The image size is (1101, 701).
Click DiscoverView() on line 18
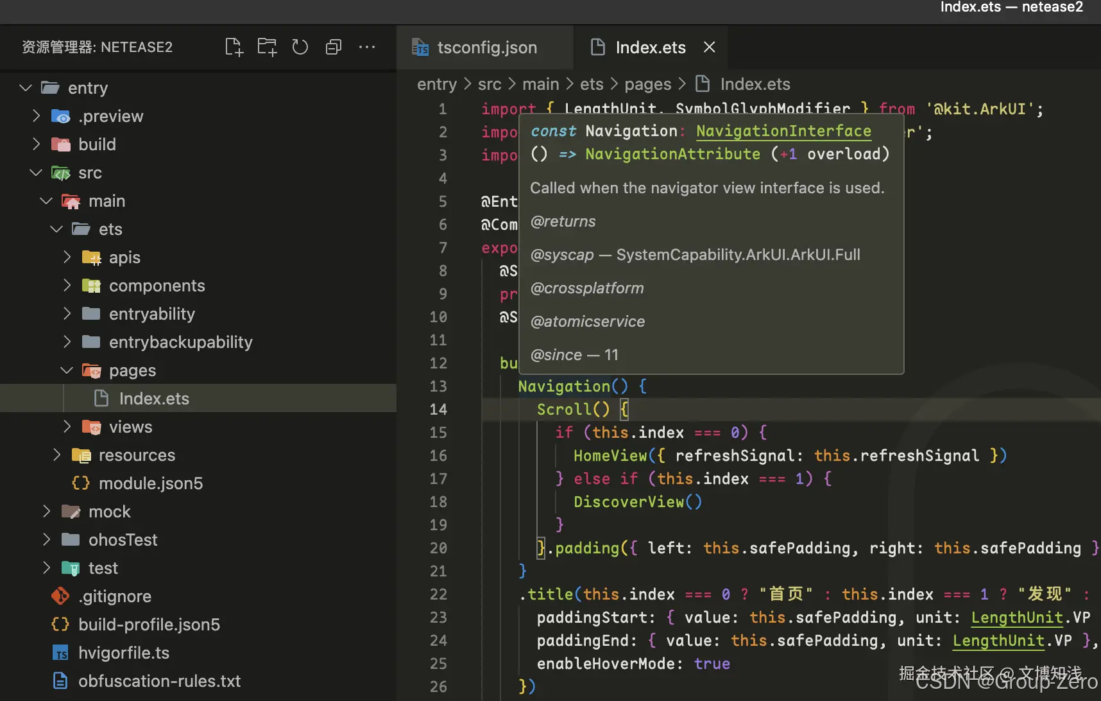638,502
